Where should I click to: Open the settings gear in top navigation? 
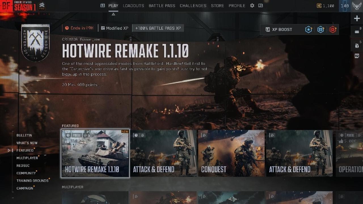point(252,6)
